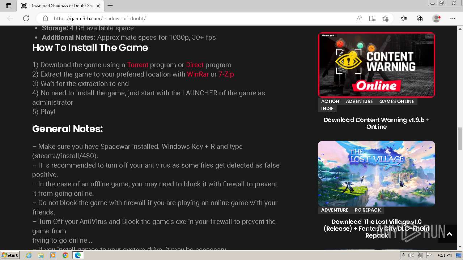Click ADVENTURE tag under Content Warning

pos(359,101)
